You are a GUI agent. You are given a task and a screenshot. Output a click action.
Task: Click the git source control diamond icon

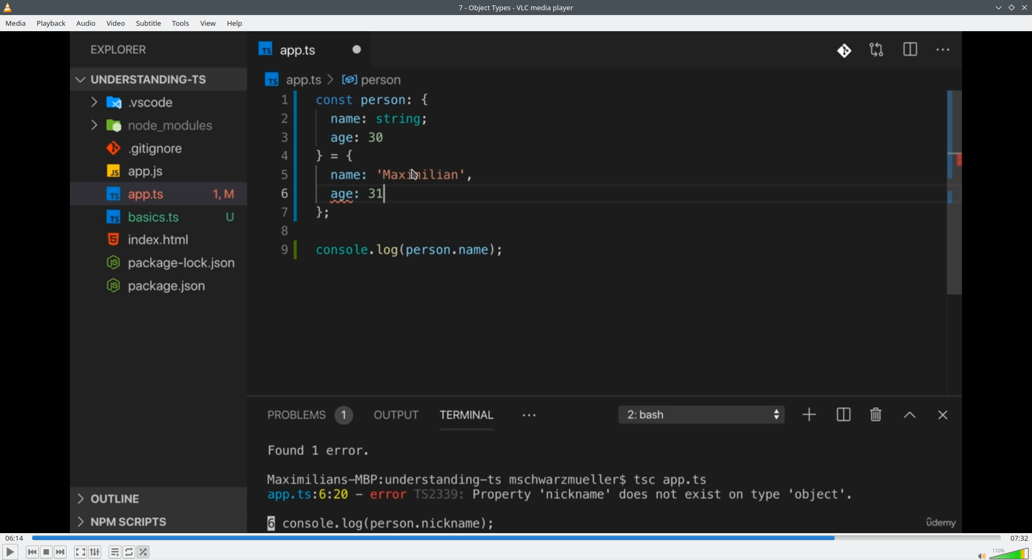click(844, 51)
